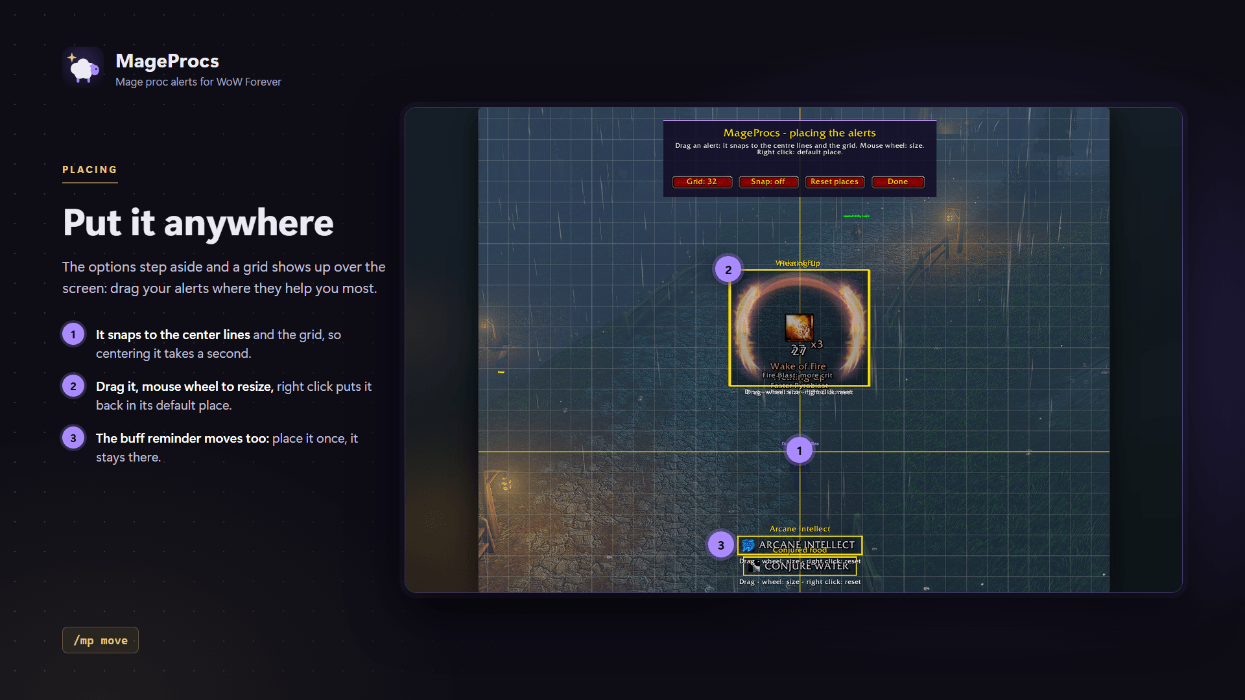Click the CONJURE WATER reminder label

point(807,566)
